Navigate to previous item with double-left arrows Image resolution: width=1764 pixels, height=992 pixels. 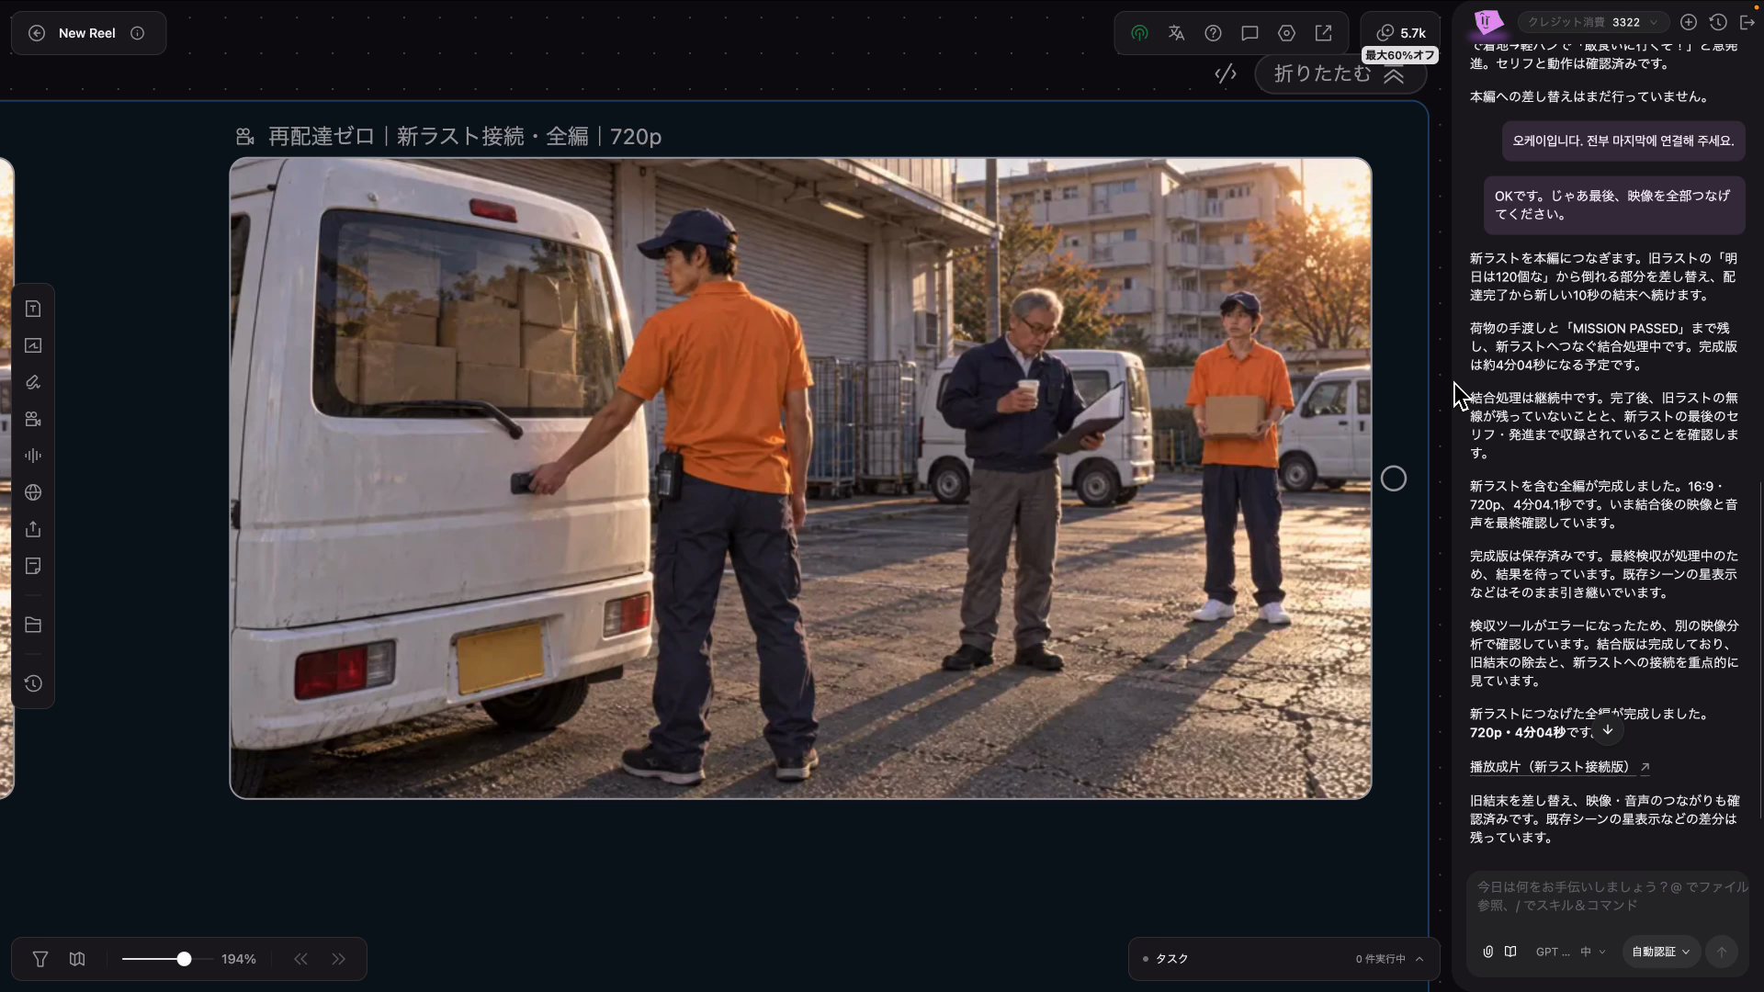301,959
